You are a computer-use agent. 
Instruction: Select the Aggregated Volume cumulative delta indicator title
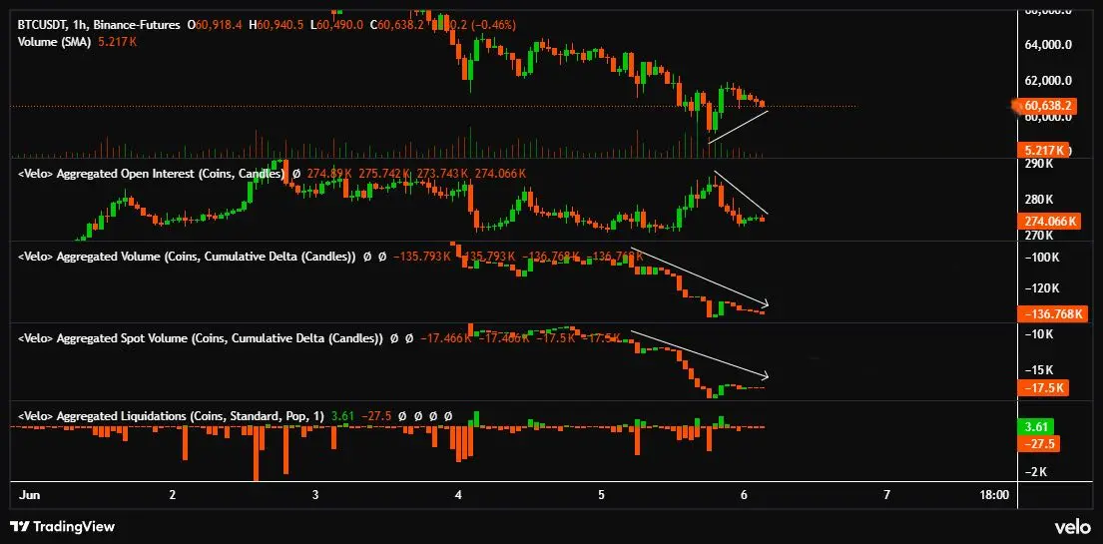point(187,257)
